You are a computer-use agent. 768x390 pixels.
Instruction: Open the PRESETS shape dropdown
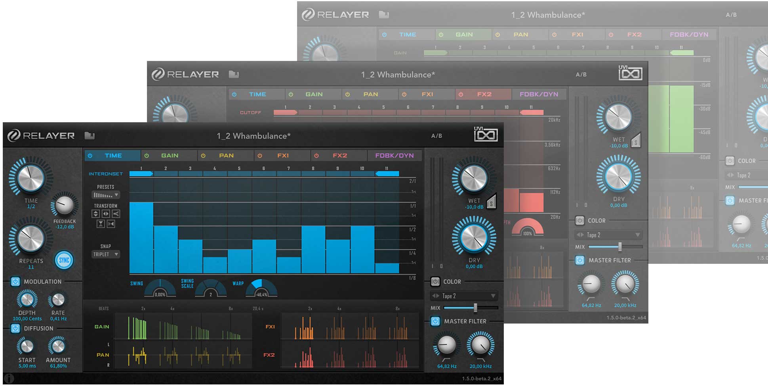click(106, 195)
